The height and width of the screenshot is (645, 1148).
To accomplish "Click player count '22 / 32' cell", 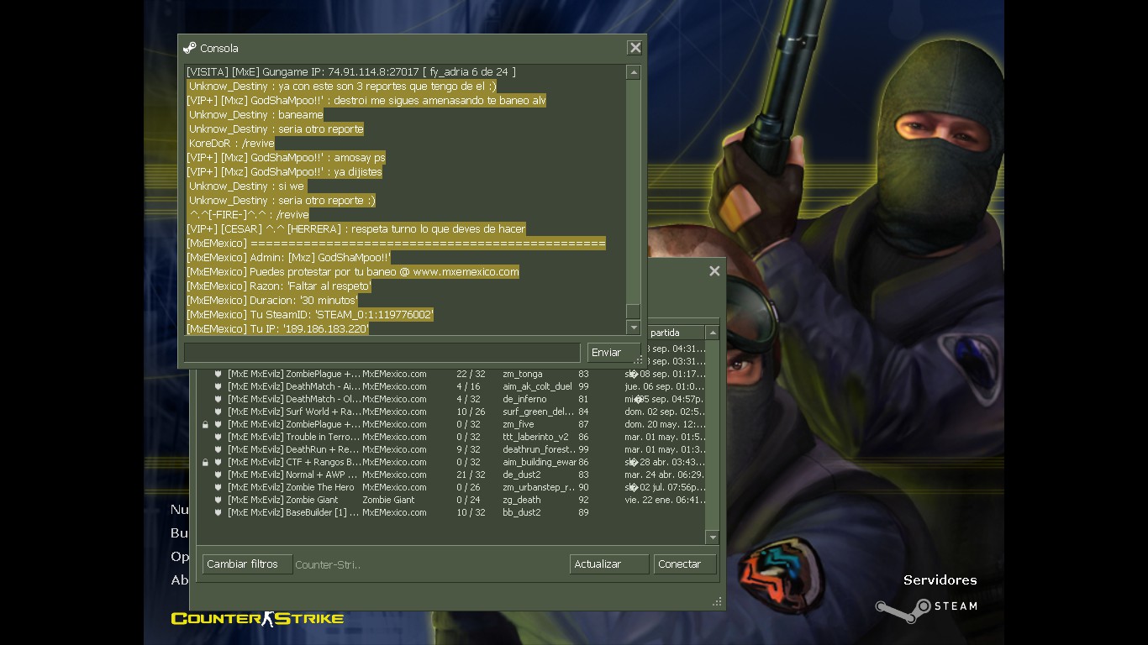I will tap(471, 374).
